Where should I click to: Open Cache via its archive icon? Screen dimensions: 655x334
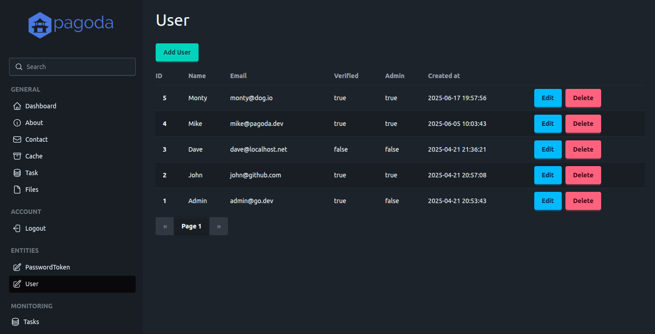tap(17, 156)
